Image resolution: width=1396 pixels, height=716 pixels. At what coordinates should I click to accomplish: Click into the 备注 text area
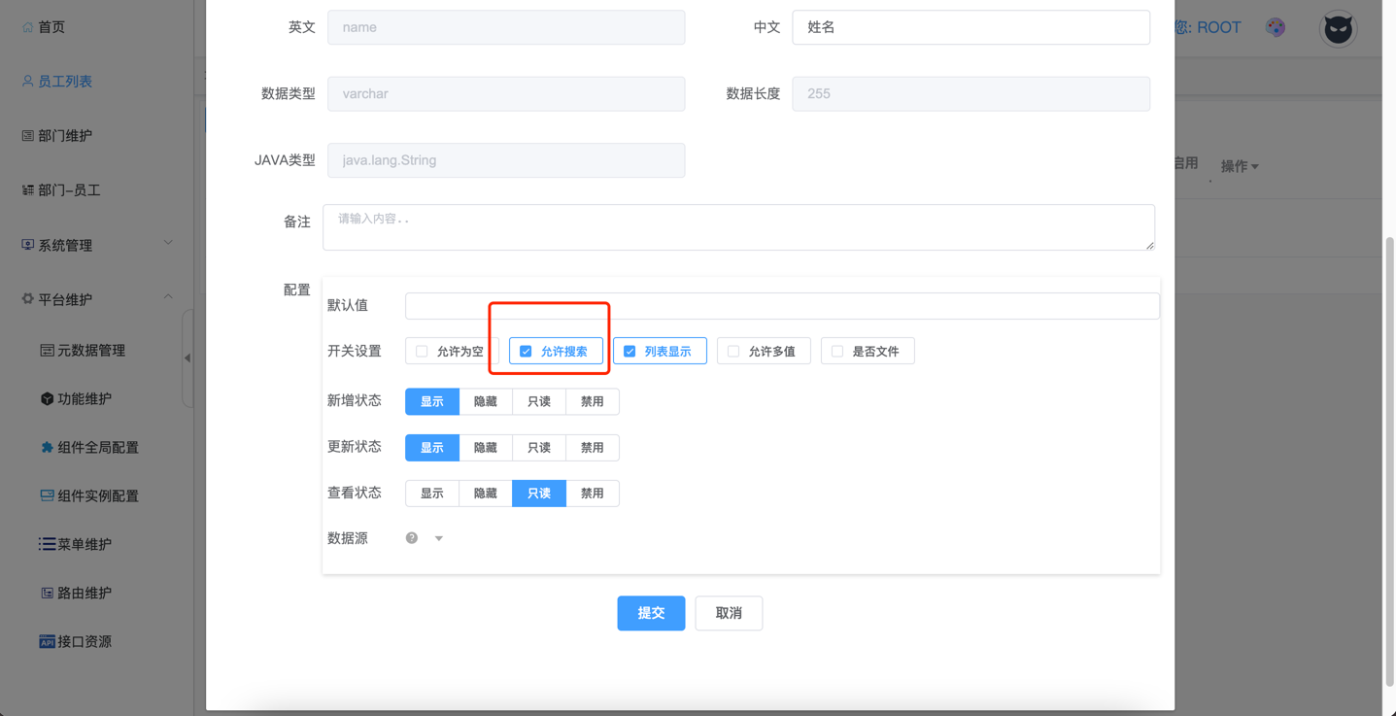(738, 227)
